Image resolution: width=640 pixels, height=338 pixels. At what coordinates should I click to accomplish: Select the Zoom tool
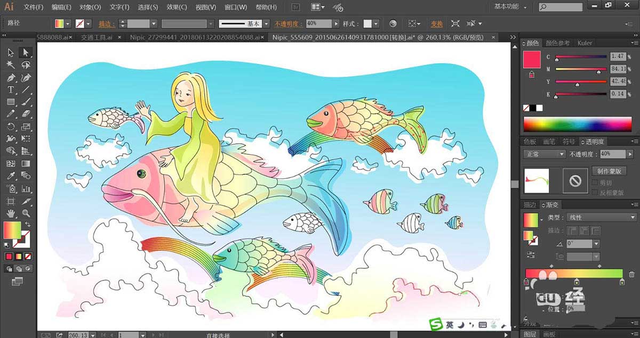click(x=25, y=214)
